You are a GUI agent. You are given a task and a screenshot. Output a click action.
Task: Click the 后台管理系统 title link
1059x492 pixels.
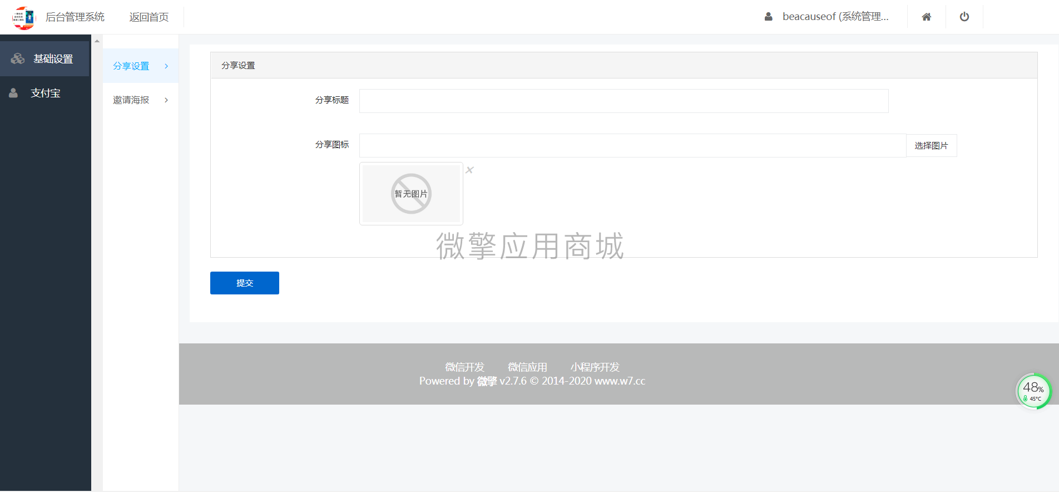tap(75, 17)
